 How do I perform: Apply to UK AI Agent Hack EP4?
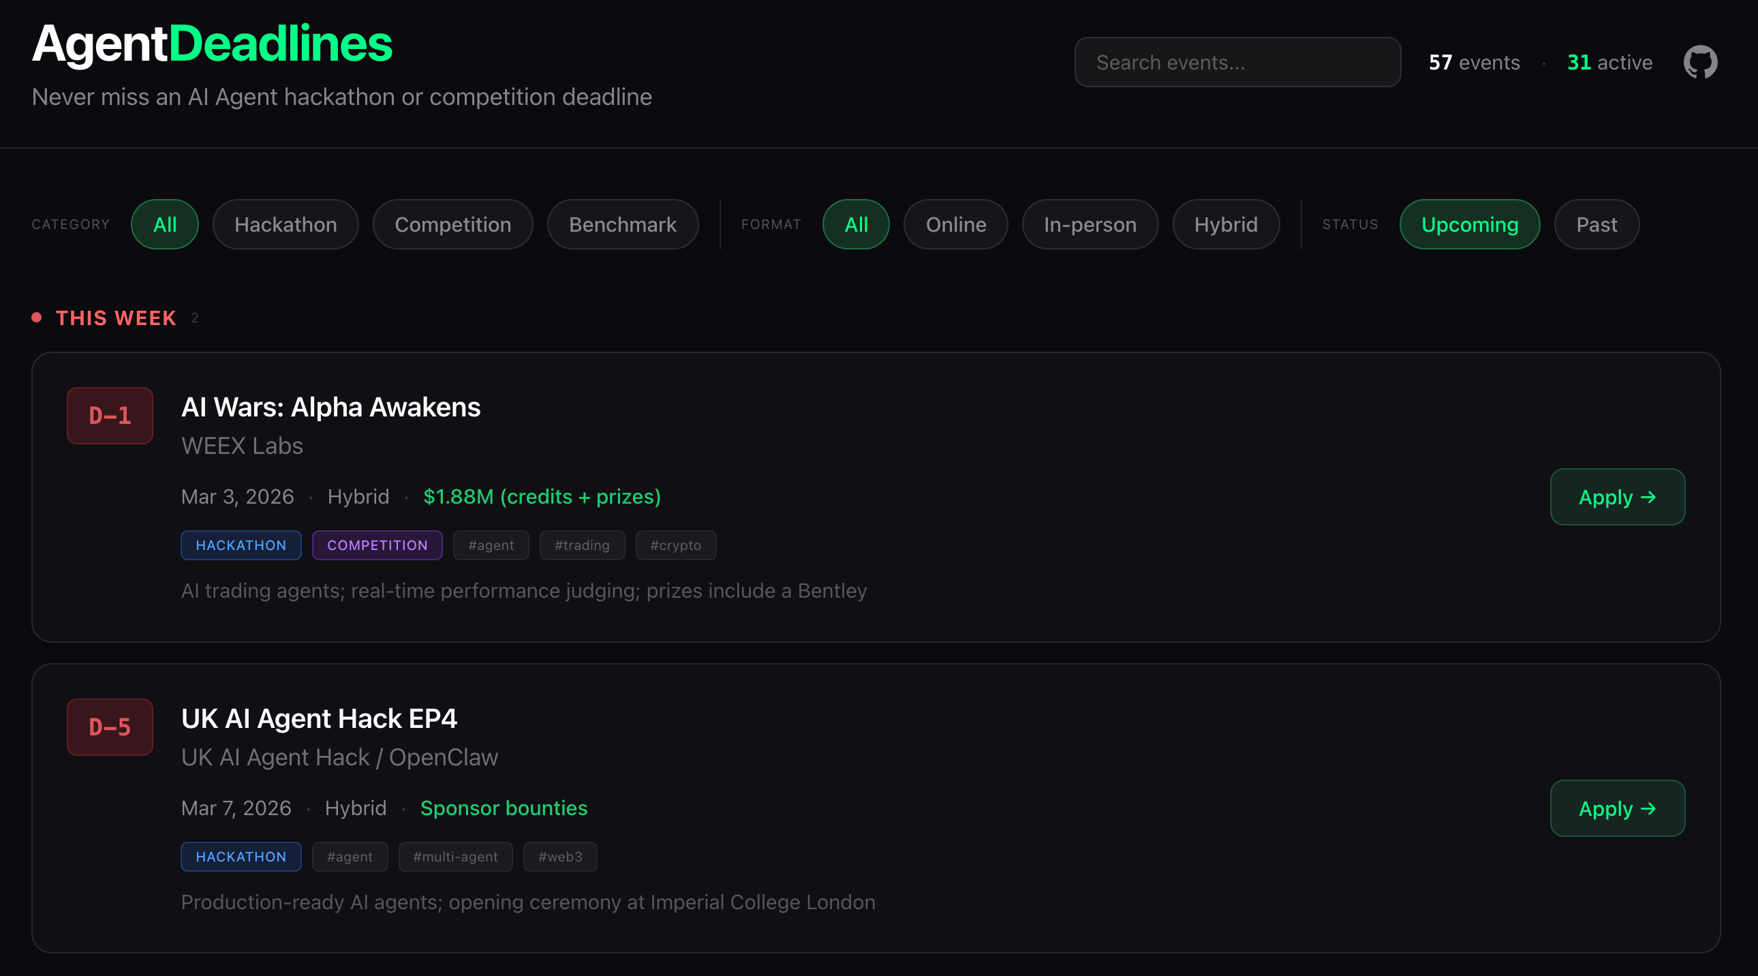[x=1617, y=808]
